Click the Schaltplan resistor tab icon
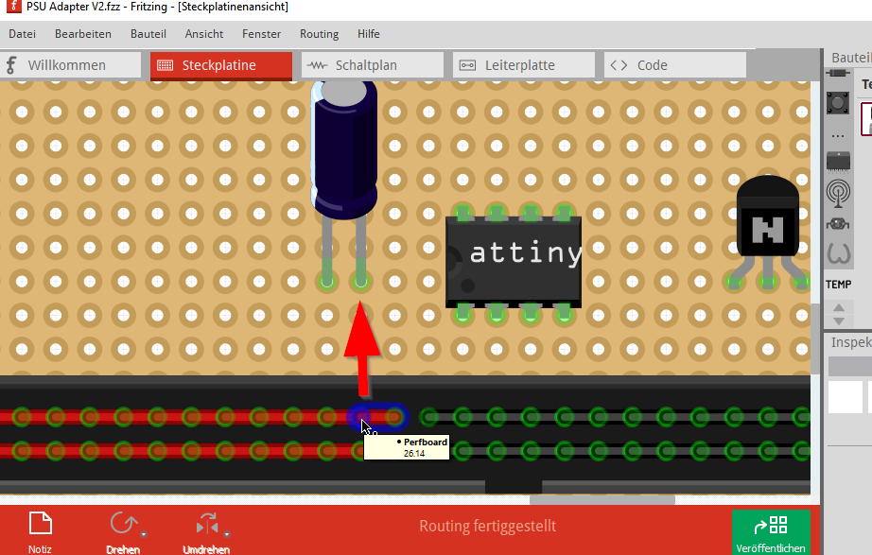872x555 pixels. (317, 65)
